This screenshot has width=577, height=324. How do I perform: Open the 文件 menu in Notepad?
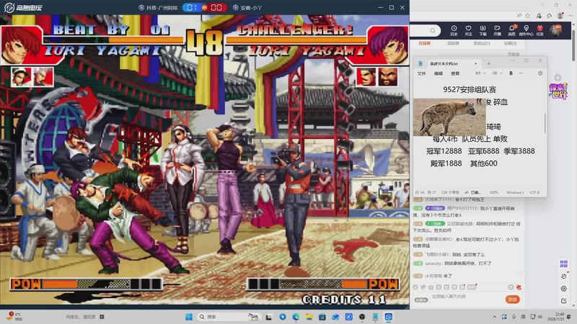(x=421, y=73)
